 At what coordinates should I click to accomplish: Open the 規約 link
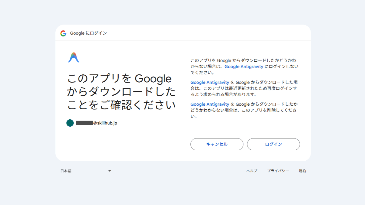point(302,171)
